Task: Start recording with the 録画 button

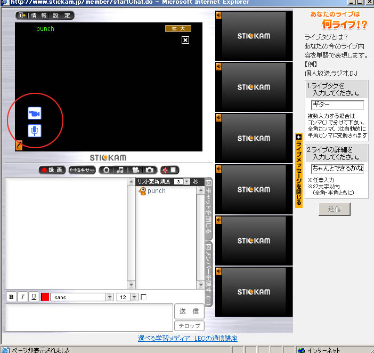Action: tap(52, 170)
